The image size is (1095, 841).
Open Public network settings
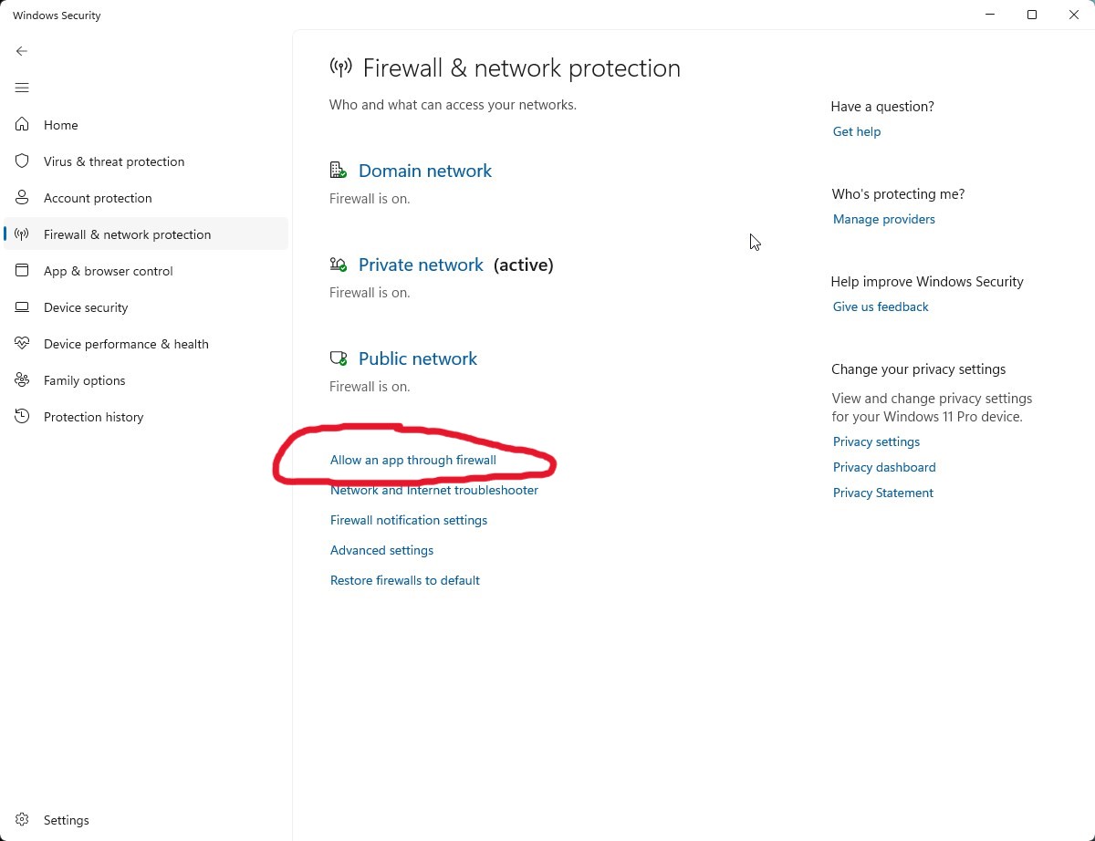[417, 358]
